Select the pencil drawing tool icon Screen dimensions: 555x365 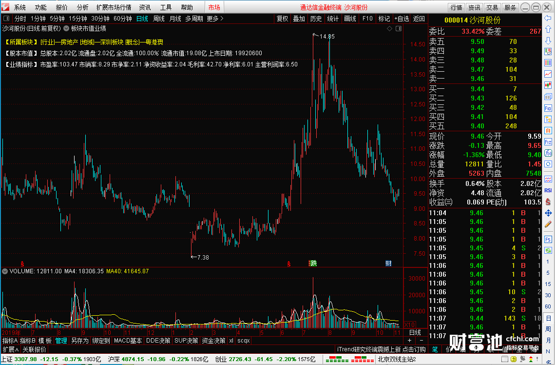[x=548, y=224]
